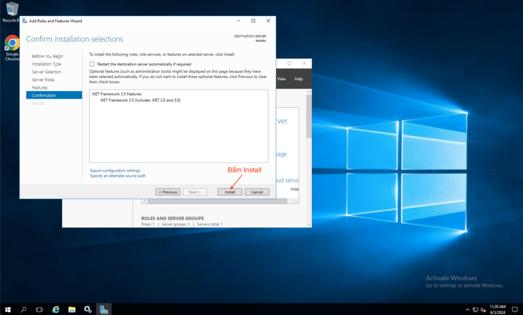Open the View menu in Server Manager
The image size is (523, 315).
pos(281,79)
